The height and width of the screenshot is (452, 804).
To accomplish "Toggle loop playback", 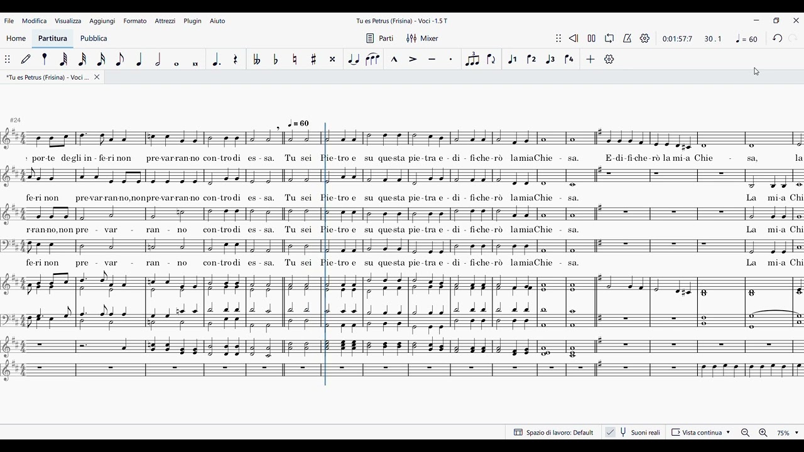I will tap(609, 38).
